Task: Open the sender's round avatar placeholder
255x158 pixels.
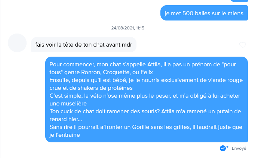Action: 17,43
